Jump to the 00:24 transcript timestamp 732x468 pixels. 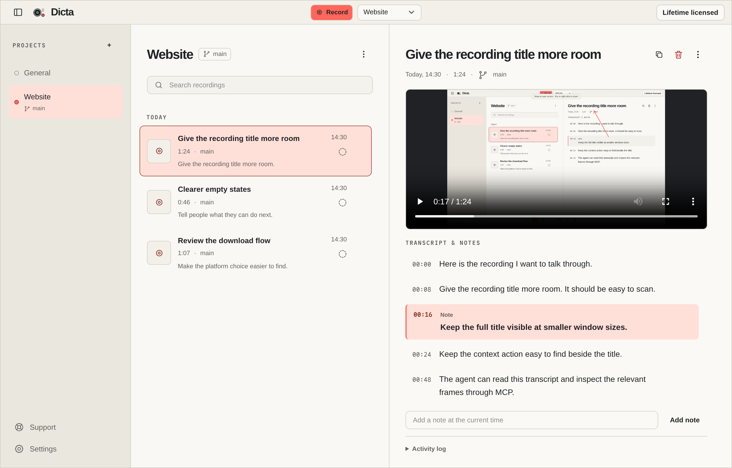coord(421,354)
